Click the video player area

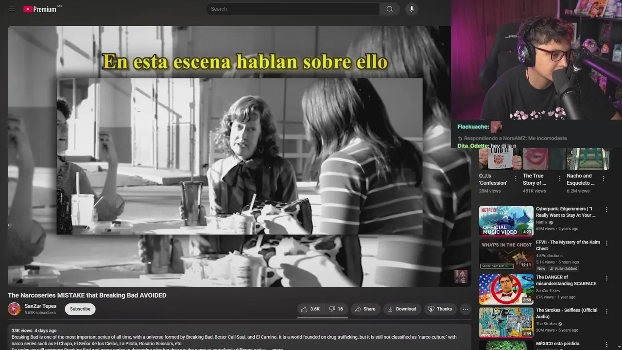239,156
